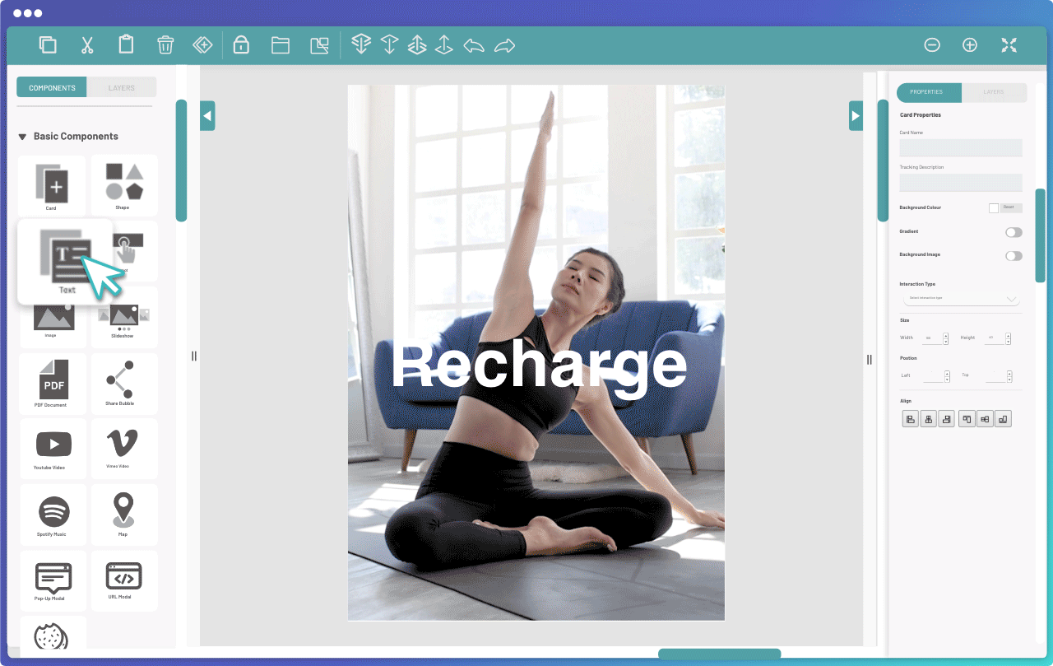This screenshot has height=666, width=1053.
Task: Undo the last action
Action: (474, 45)
